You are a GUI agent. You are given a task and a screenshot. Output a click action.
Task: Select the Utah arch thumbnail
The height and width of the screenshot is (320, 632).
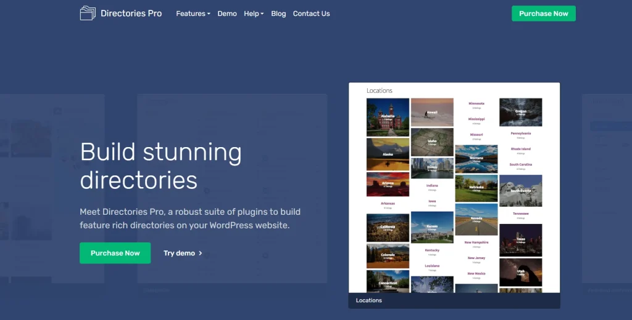[521, 272]
